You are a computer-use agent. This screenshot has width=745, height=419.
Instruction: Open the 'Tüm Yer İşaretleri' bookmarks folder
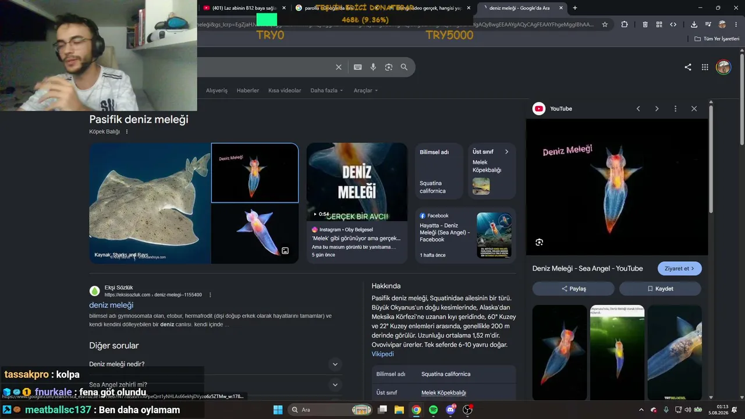point(717,39)
